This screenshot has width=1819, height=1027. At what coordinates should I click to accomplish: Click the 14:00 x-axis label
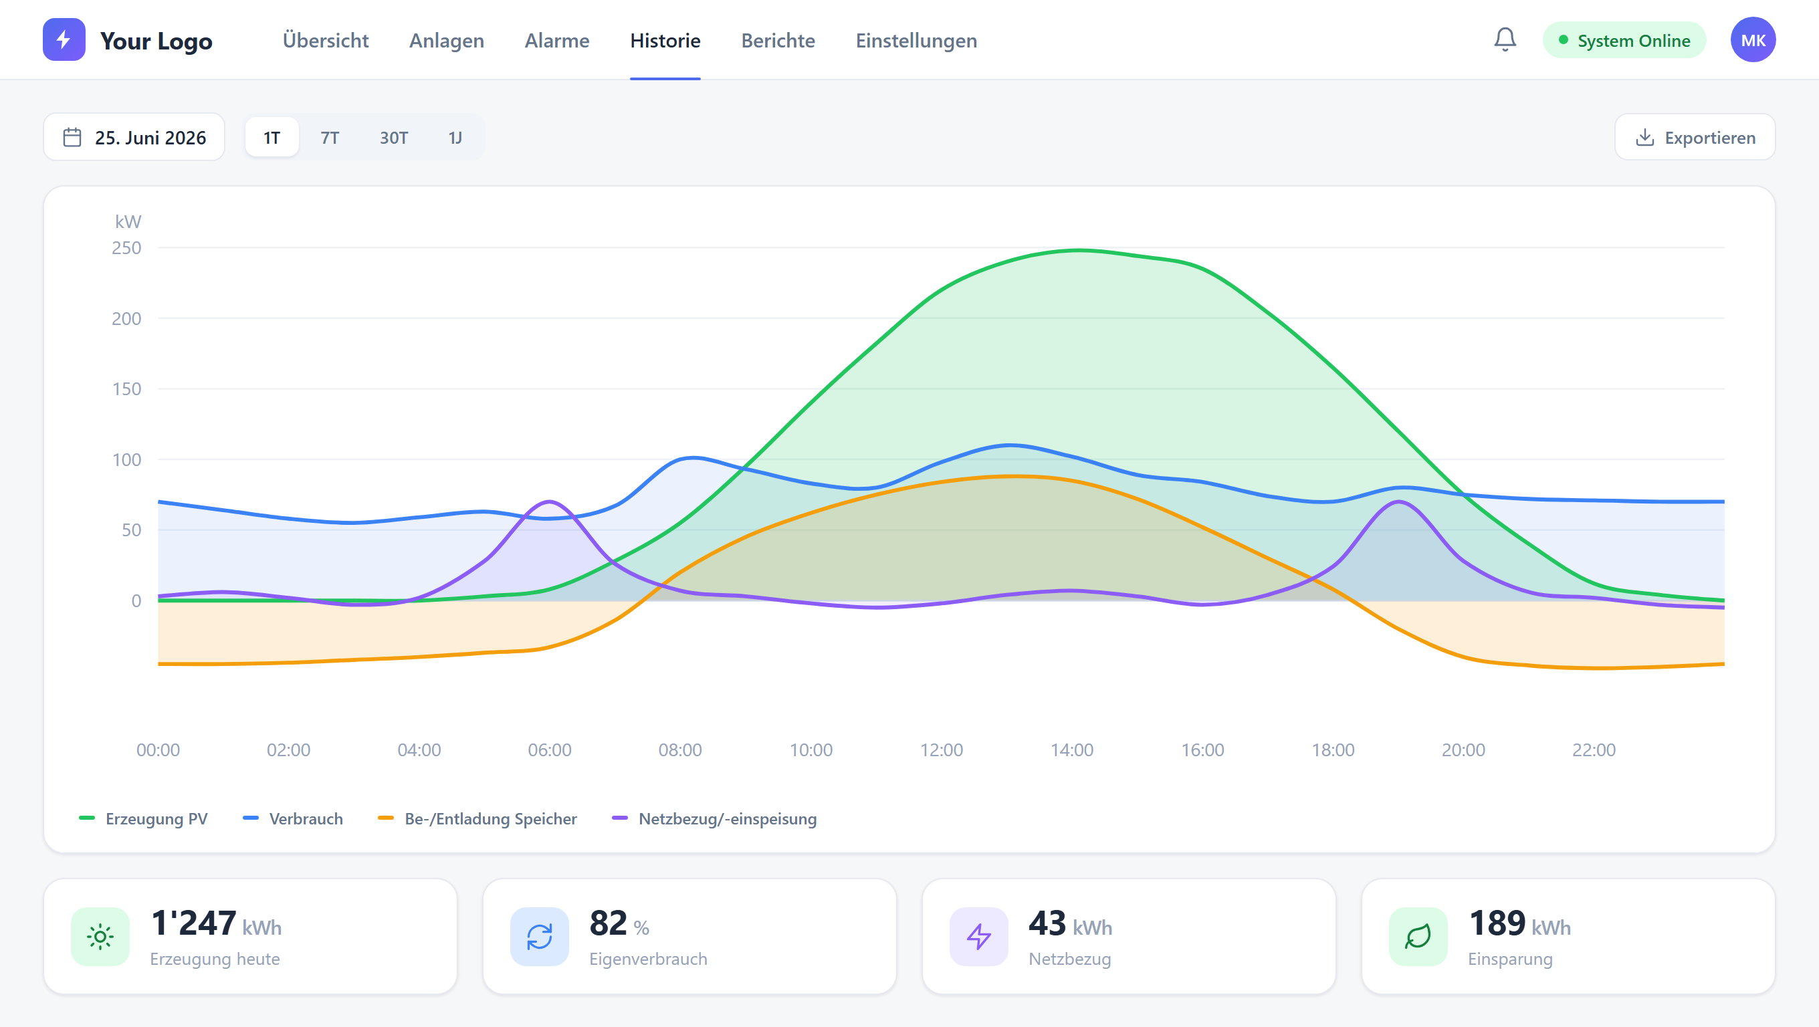1071,750
